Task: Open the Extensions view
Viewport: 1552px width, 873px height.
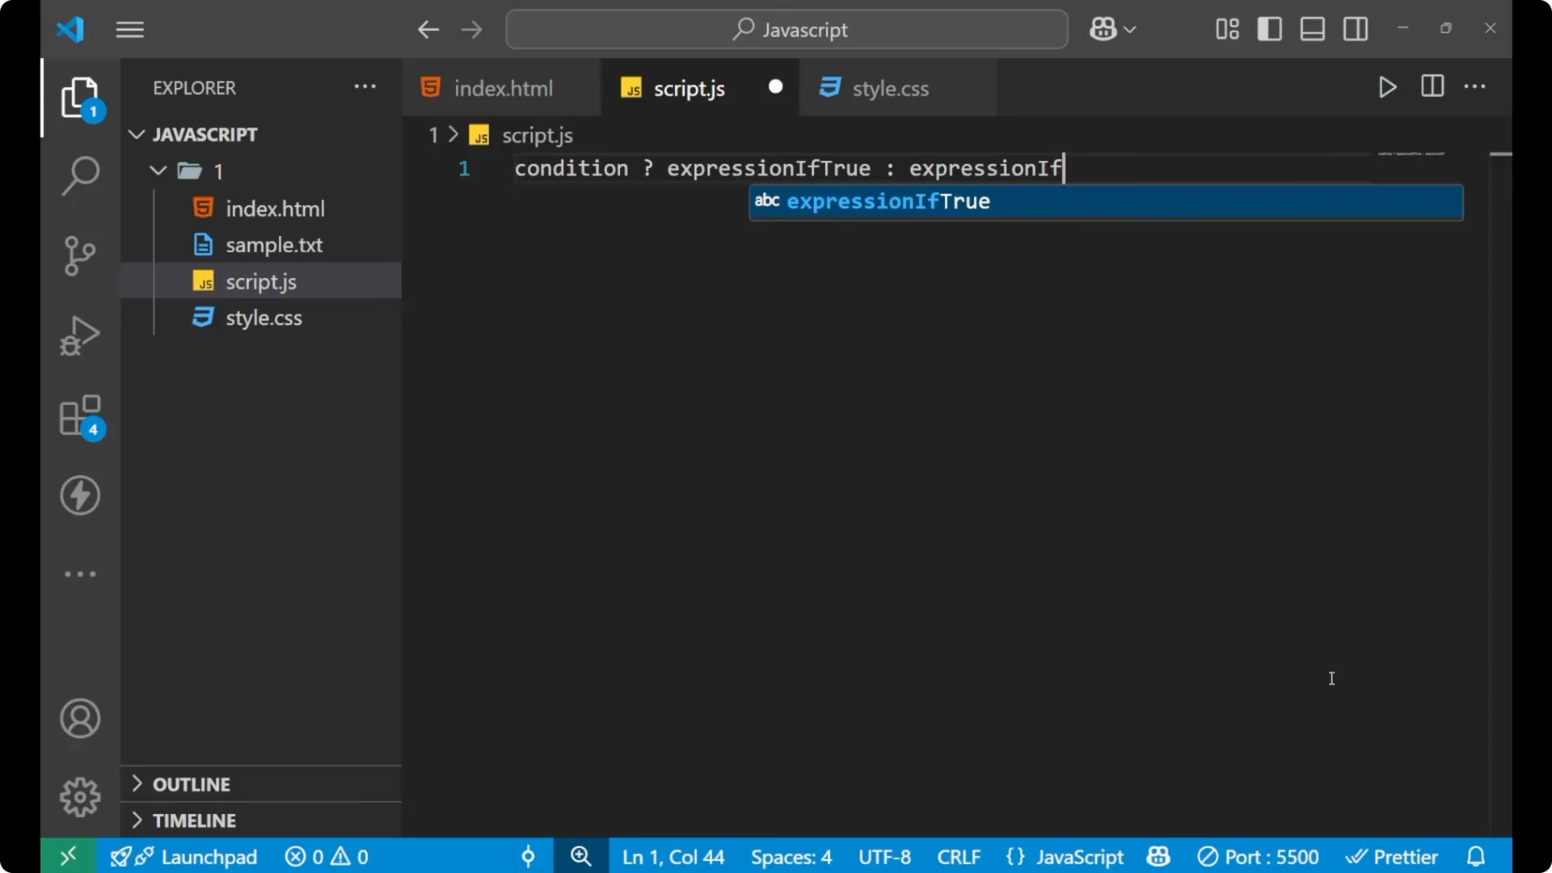Action: 80,416
